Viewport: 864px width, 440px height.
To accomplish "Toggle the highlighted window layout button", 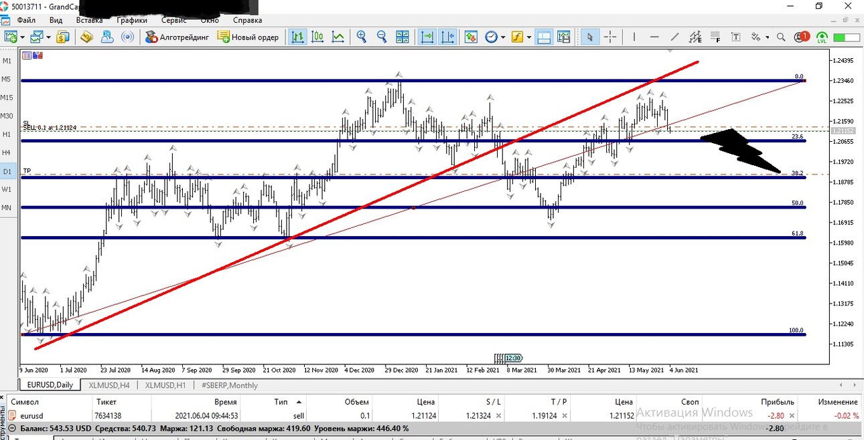I will coord(543,37).
